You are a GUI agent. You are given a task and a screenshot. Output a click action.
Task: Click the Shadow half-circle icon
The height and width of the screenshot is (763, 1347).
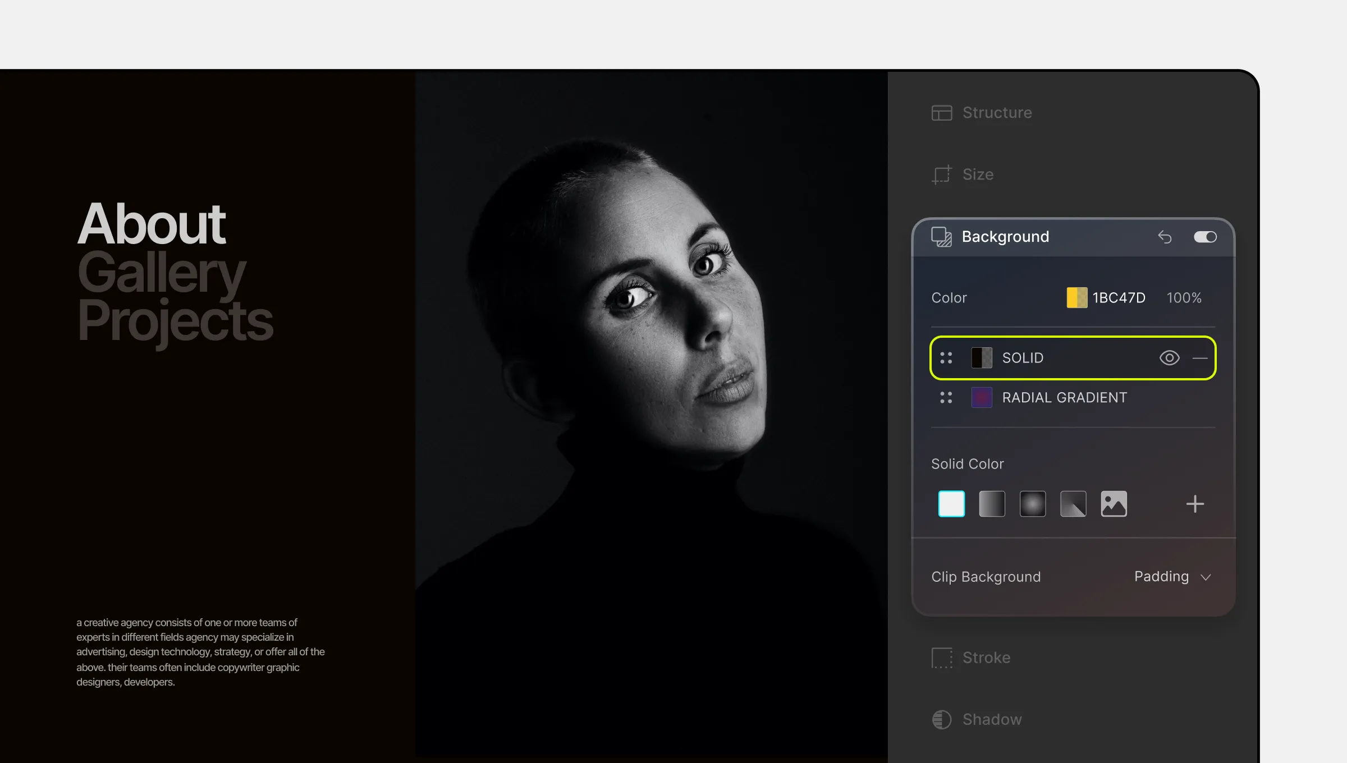(942, 720)
